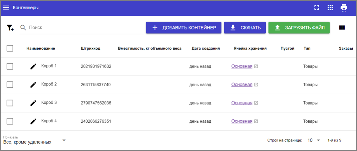Click Добавить контейнер button

[183, 28]
